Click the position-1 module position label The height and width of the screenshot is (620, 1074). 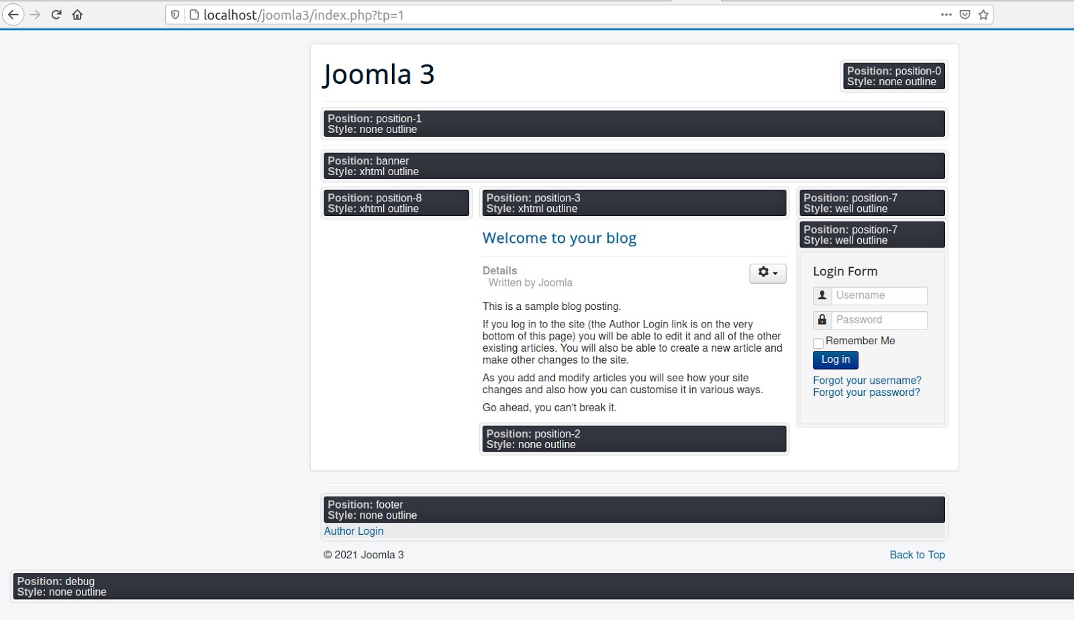[634, 123]
